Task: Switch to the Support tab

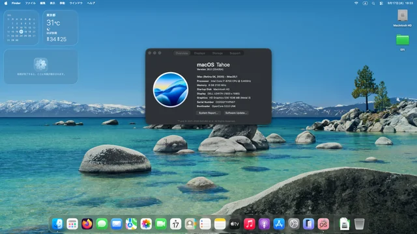Action: [x=235, y=53]
